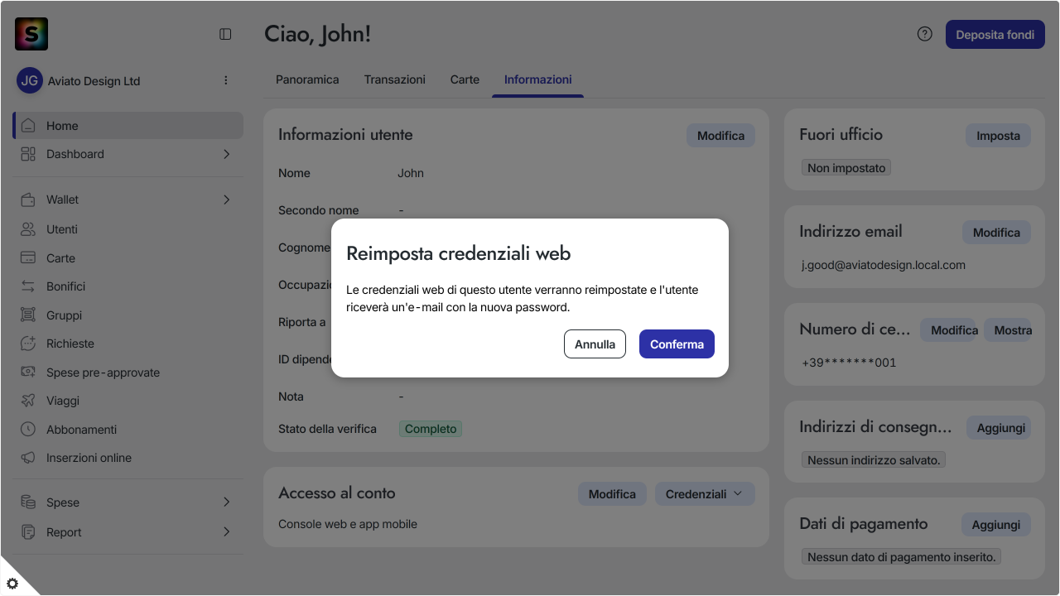
Task: Click the Inserzioni online megaphone icon
Action: pos(28,458)
